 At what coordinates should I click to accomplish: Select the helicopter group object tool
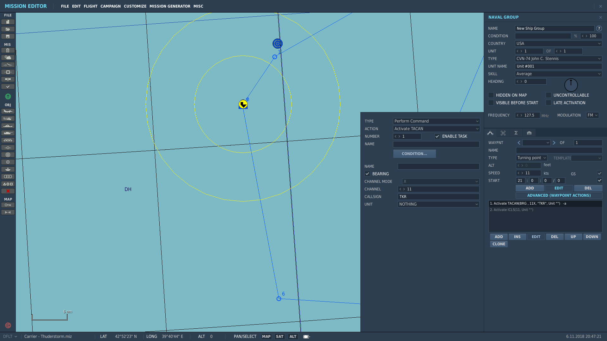pyautogui.click(x=8, y=118)
